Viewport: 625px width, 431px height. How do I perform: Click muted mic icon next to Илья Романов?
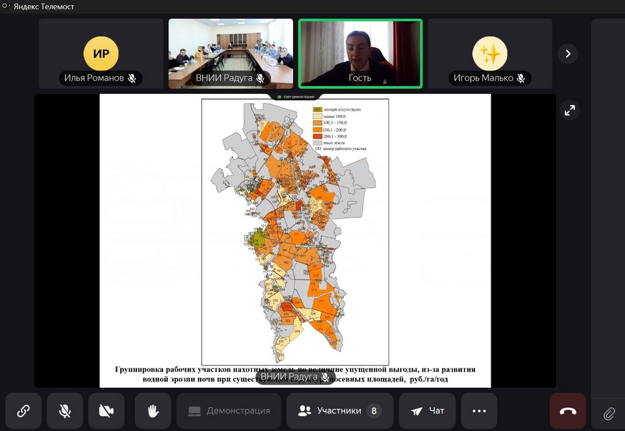[132, 78]
